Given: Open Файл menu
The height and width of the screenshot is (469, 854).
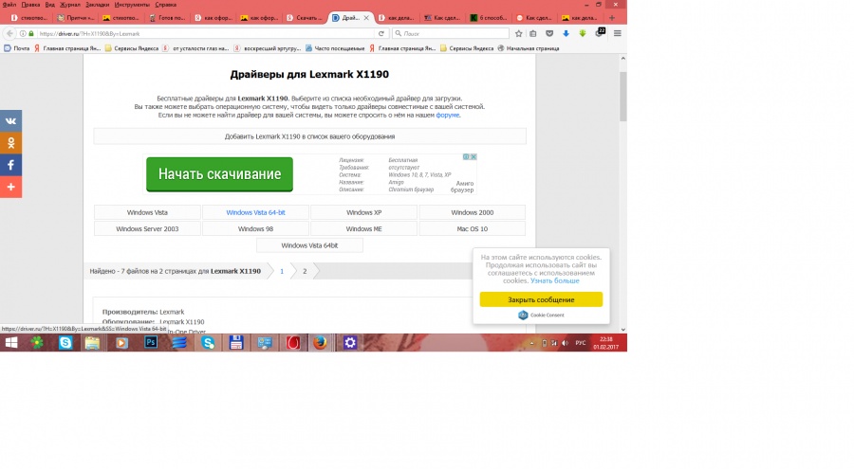Looking at the screenshot, I should click(x=9, y=5).
